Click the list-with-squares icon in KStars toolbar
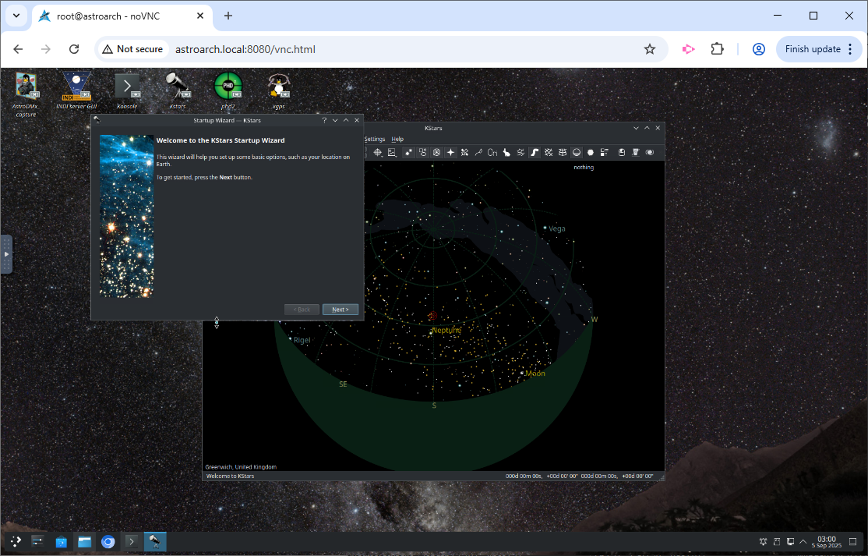 [604, 152]
